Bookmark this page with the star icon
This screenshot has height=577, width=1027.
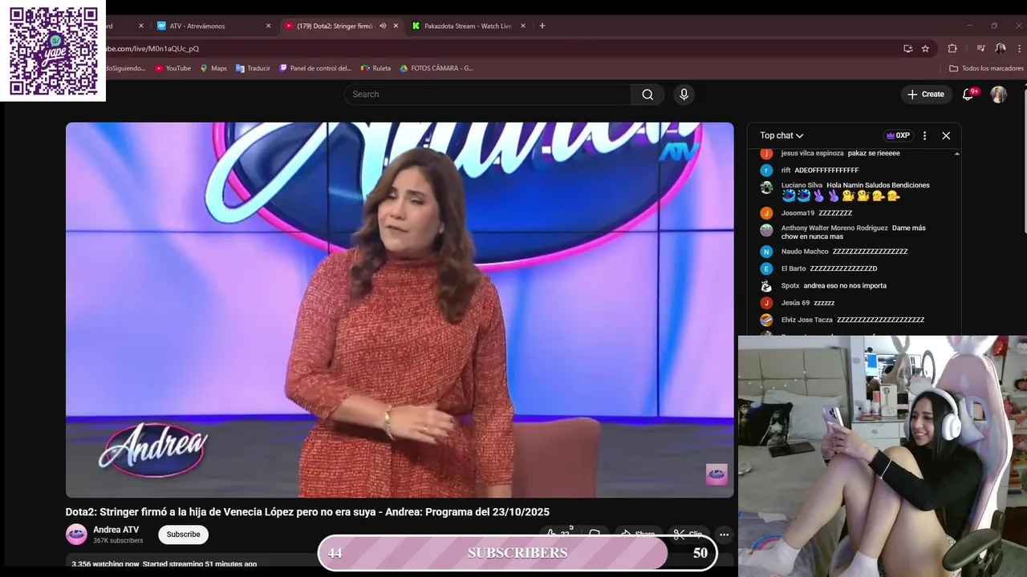tap(925, 48)
